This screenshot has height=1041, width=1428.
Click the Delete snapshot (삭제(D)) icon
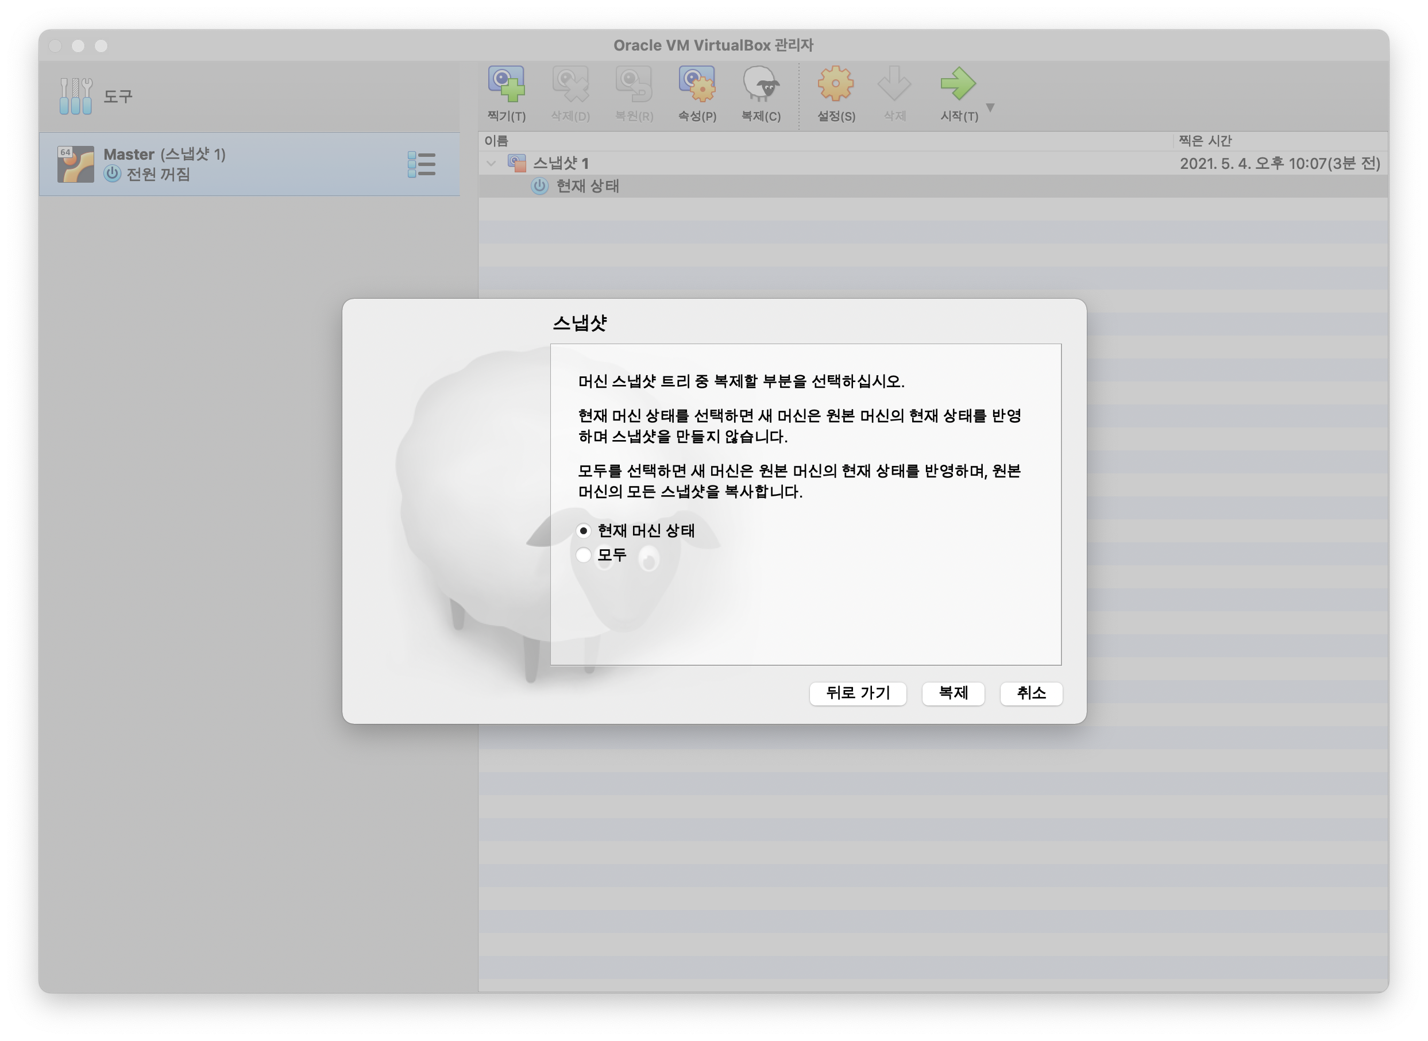pos(570,84)
